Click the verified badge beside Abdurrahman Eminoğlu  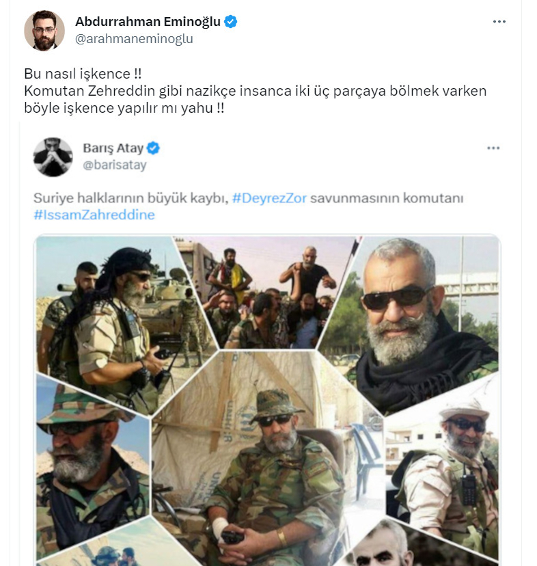pos(231,22)
